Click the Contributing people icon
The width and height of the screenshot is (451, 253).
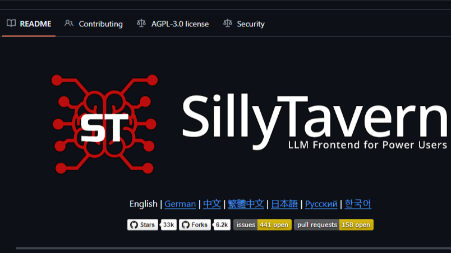(69, 24)
